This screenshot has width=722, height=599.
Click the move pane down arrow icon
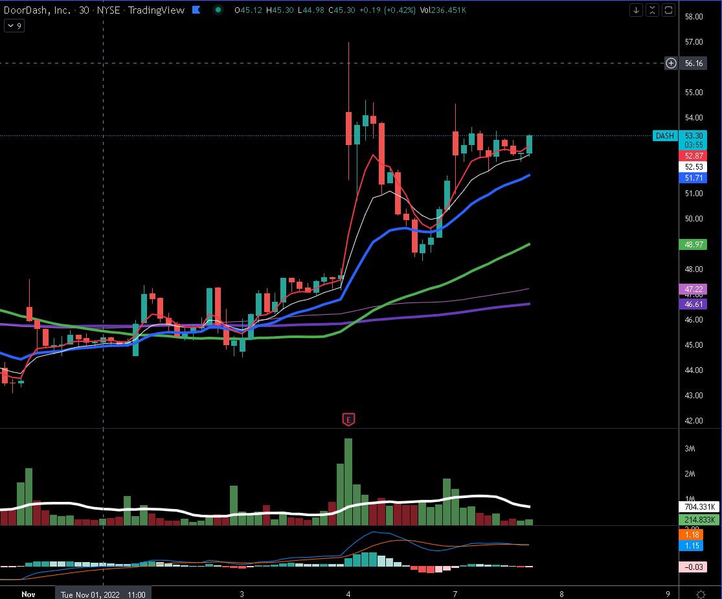pyautogui.click(x=636, y=10)
